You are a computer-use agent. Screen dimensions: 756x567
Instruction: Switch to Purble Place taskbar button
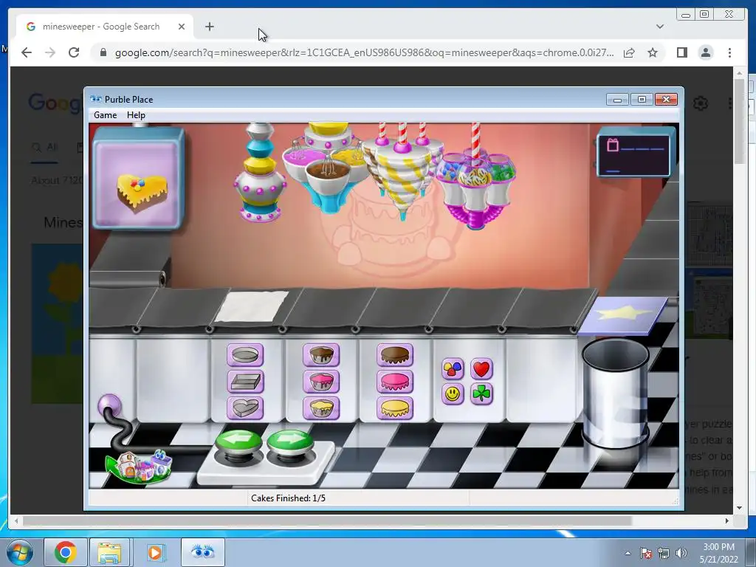click(202, 552)
